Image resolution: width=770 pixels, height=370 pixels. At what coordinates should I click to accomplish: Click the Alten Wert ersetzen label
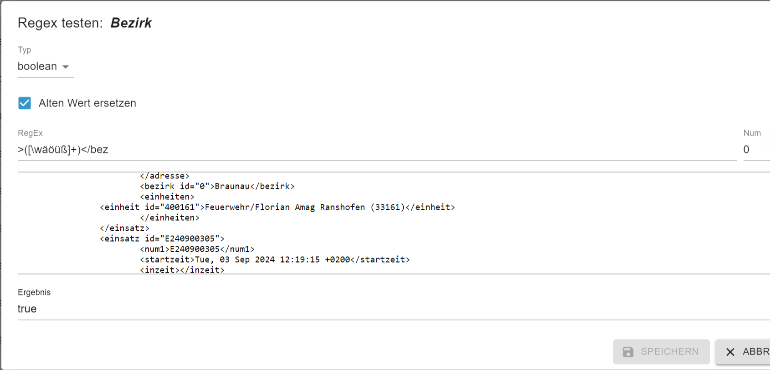(87, 103)
